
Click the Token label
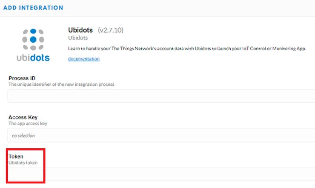[16, 156]
